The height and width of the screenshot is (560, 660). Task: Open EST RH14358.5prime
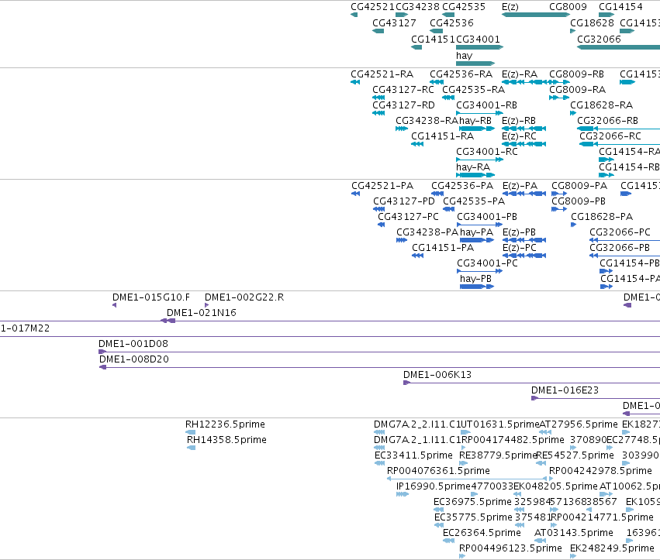click(x=227, y=440)
